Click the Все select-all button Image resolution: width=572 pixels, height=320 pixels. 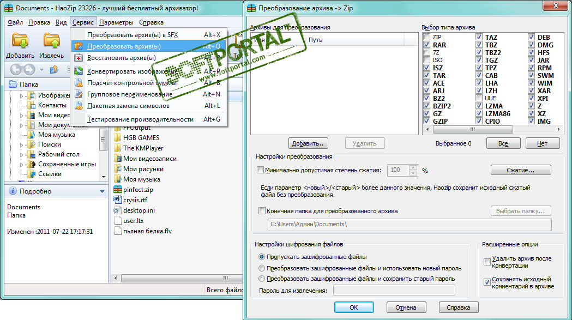coord(503,143)
